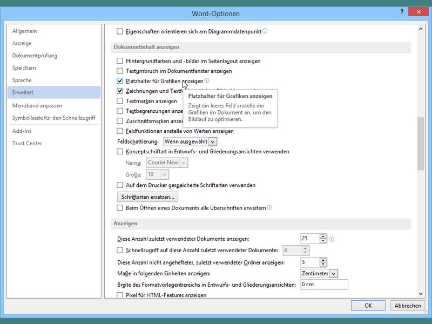Screen dimensions: 432x324
Task: Open the Trust Center category
Action: pos(53,143)
